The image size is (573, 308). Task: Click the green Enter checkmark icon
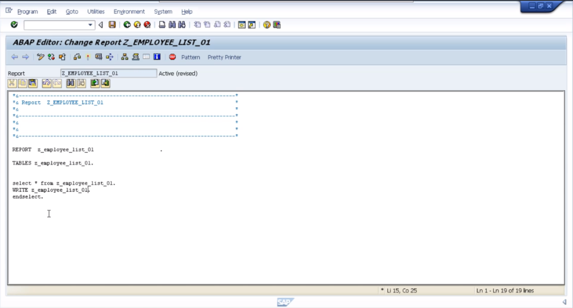pyautogui.click(x=14, y=25)
